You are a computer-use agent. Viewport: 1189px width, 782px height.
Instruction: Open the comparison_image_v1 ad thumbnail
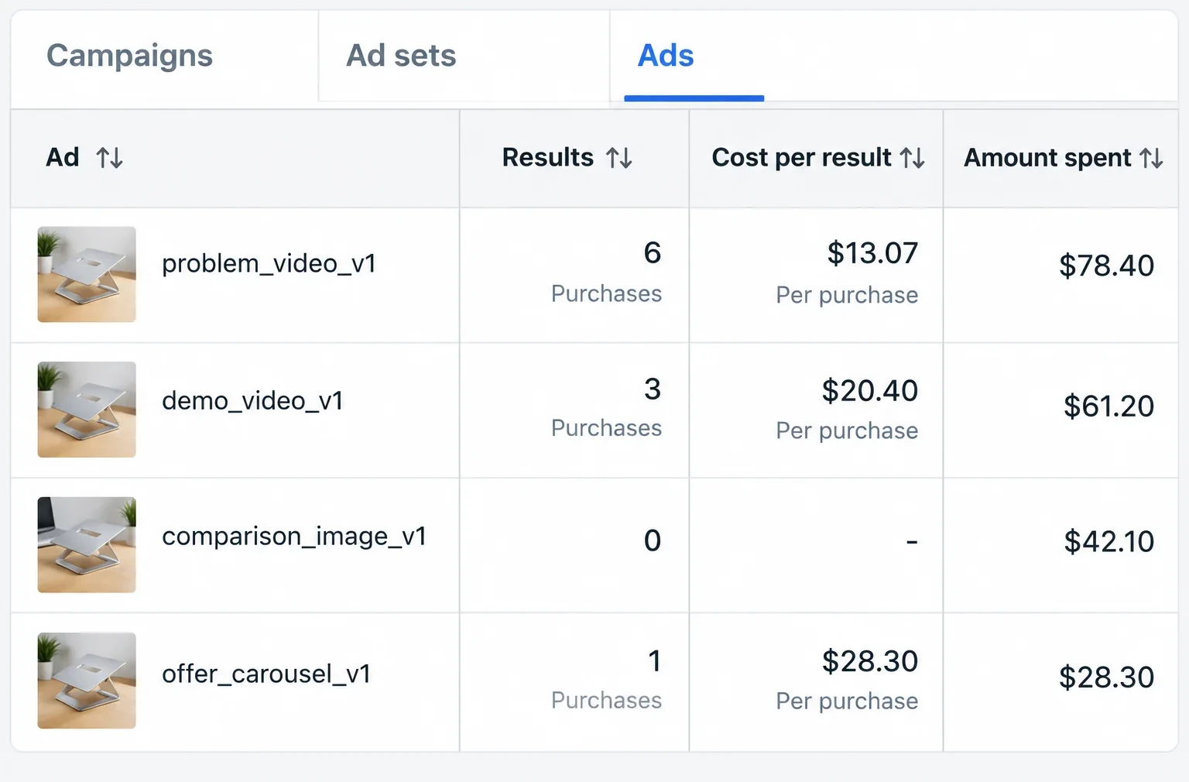pos(87,545)
